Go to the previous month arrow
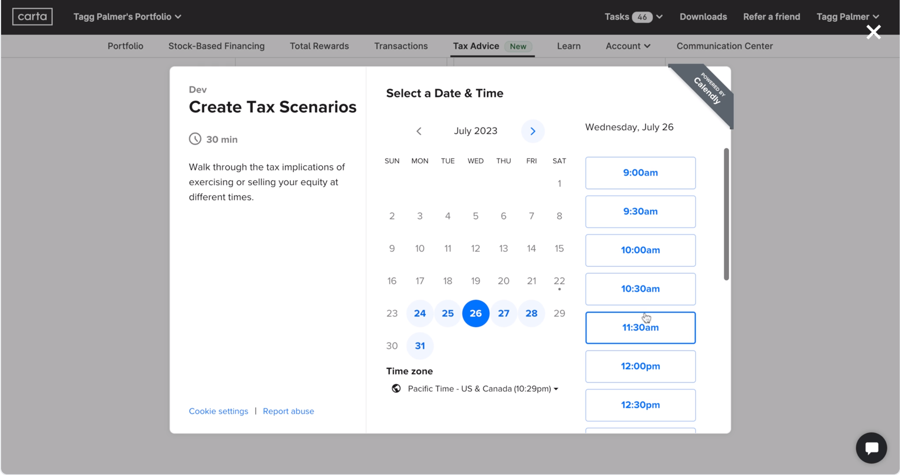This screenshot has width=900, height=475. tap(419, 131)
